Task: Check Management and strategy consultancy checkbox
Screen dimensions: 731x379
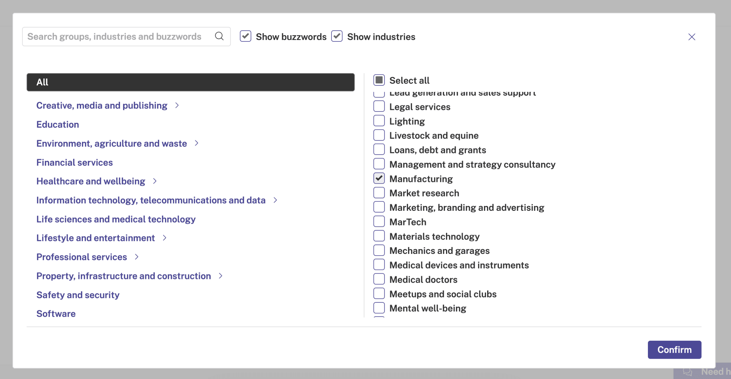Action: (379, 164)
